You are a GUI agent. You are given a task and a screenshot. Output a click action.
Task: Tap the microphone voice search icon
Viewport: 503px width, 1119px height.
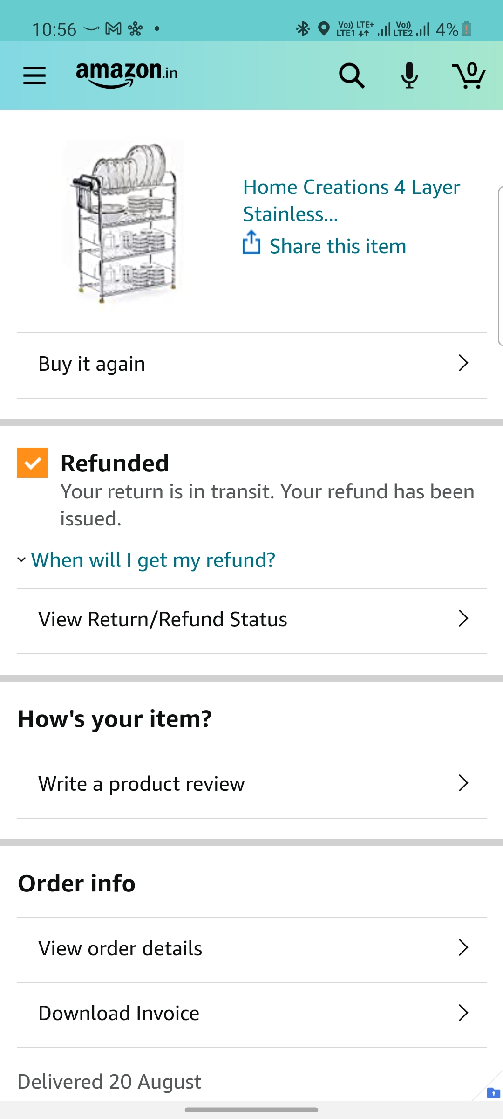click(409, 75)
